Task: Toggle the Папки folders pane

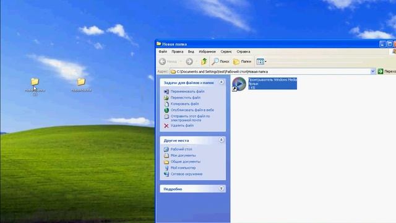Action: [x=242, y=61]
